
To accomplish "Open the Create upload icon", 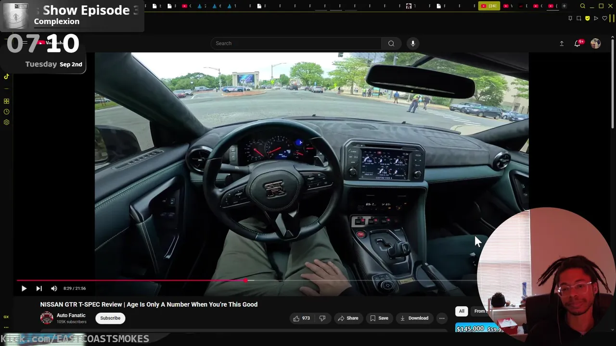I will [562, 43].
